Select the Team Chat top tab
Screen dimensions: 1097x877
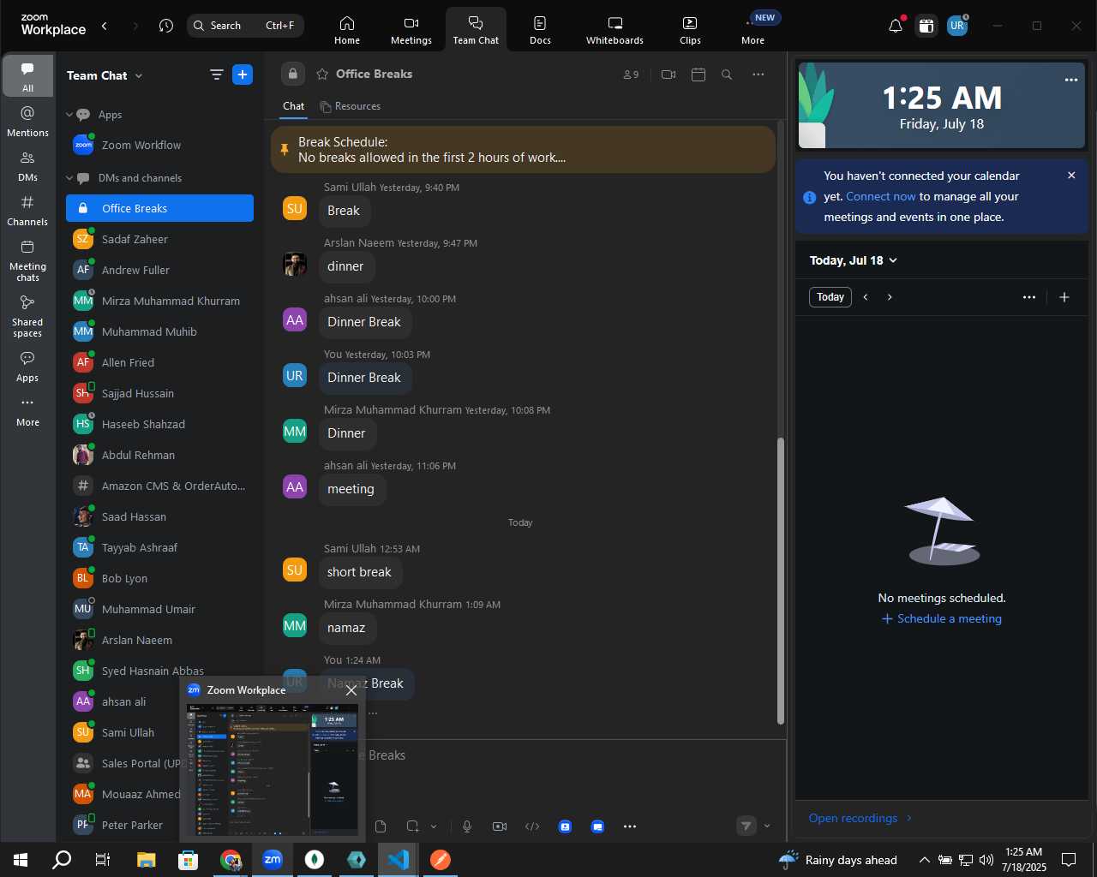(x=476, y=30)
